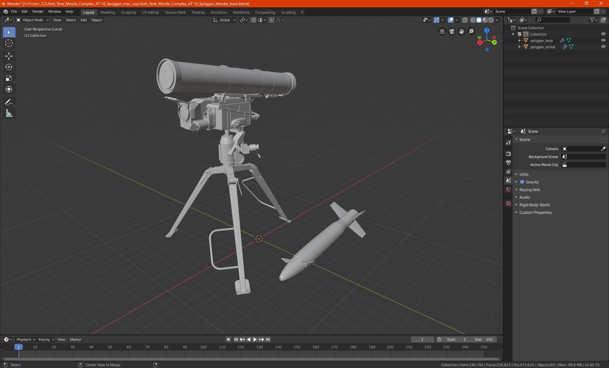
Task: Select the Rotate tool
Action: (x=9, y=67)
